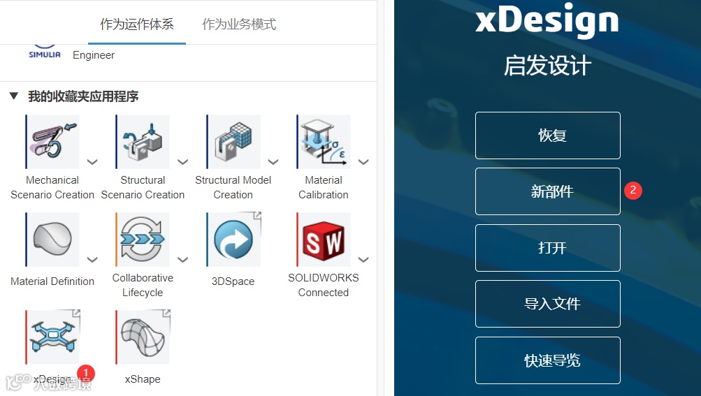The height and width of the screenshot is (396, 701).
Task: Open Material Calibration dropdown chevron
Action: click(x=363, y=162)
